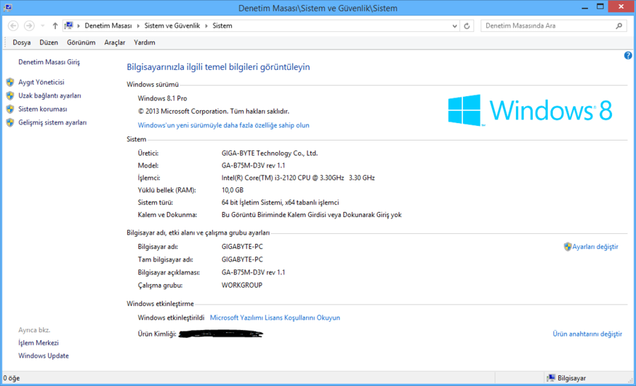The width and height of the screenshot is (636, 386).
Task: Open Aygıt Yöneticisi
Action: [x=41, y=82]
